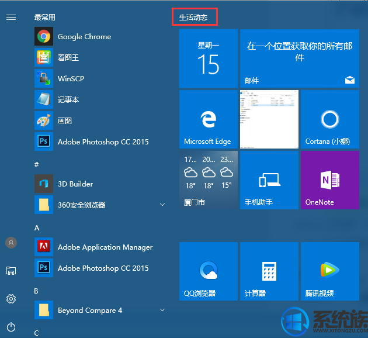Click the 生活动态 group header

click(193, 18)
